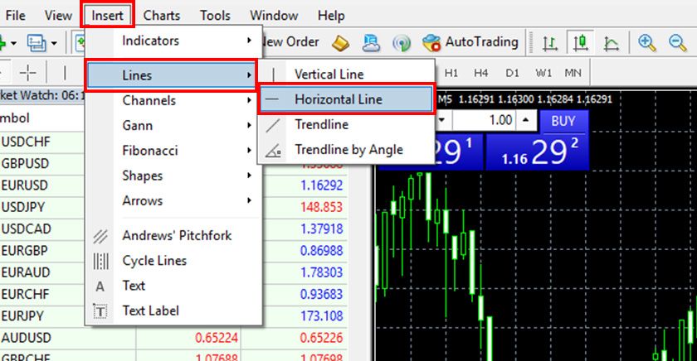Screen dimensions: 697x361
Task: Increase lot volume with up arrow
Action: (x=526, y=121)
